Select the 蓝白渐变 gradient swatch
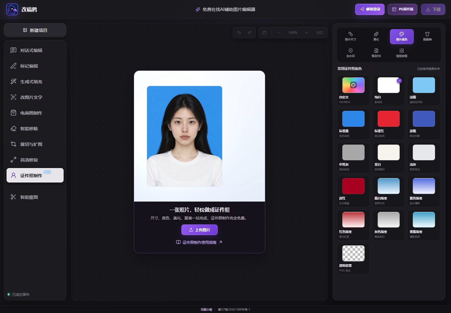Screen dimensions: 451x313 click(389, 192)
